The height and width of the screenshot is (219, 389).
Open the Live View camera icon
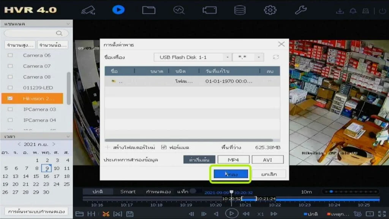tap(88, 10)
